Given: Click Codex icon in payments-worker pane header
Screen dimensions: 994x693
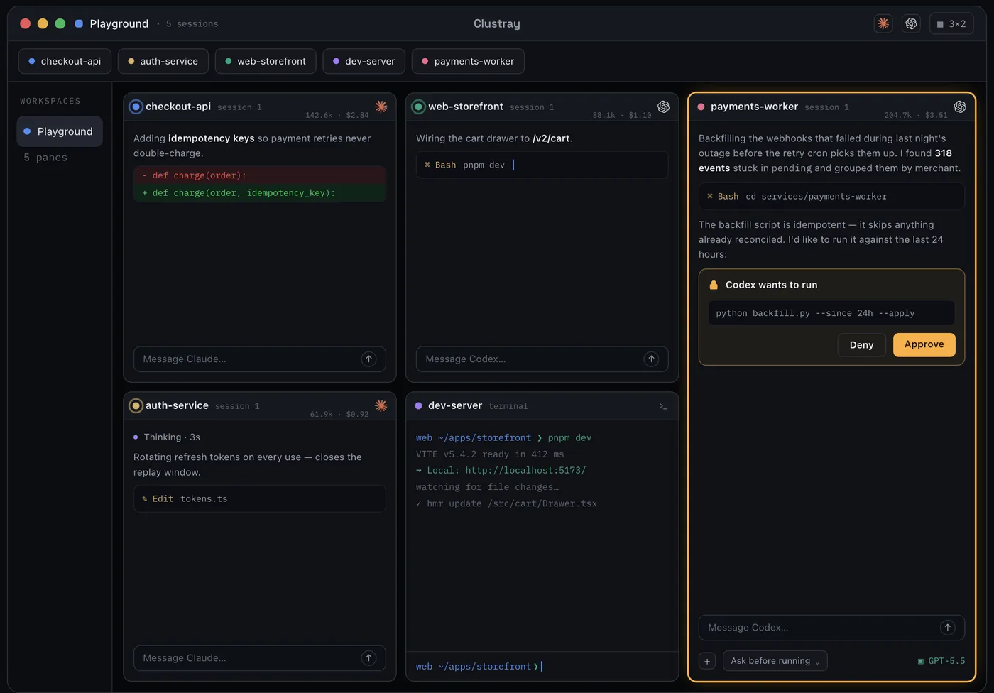Looking at the screenshot, I should point(959,107).
